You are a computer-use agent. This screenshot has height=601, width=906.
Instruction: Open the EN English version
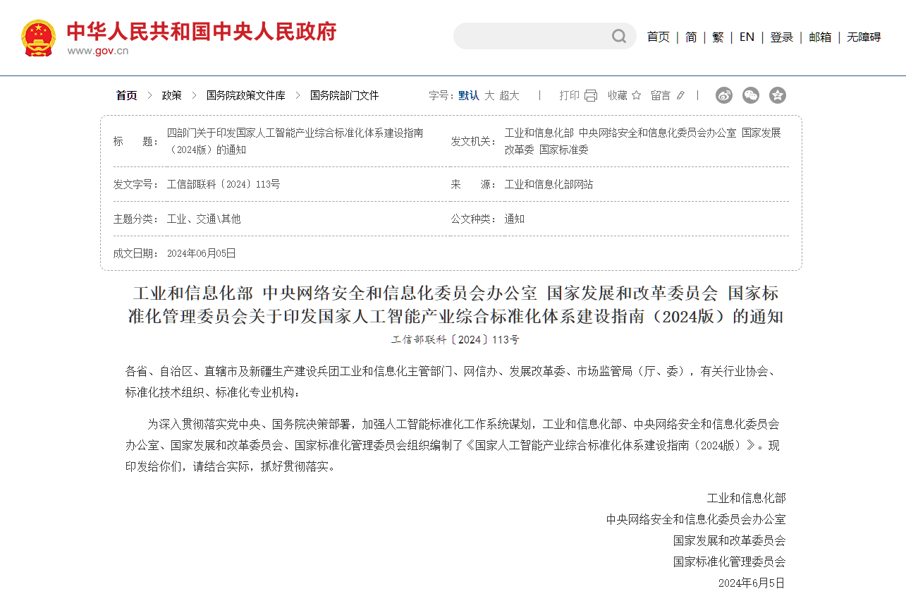click(x=747, y=37)
